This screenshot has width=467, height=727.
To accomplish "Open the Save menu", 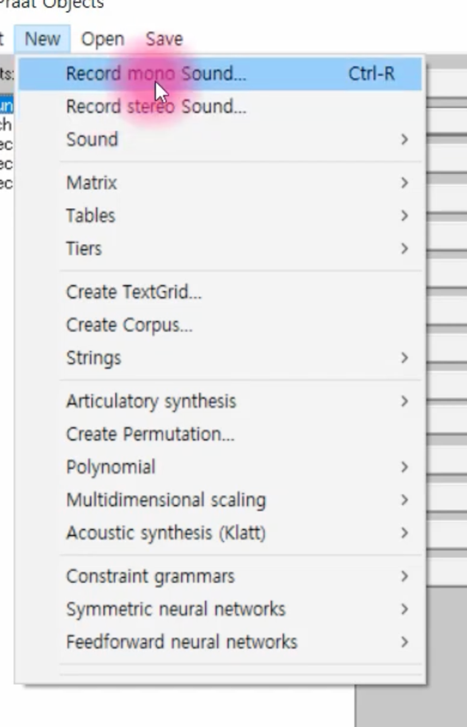I will point(164,39).
